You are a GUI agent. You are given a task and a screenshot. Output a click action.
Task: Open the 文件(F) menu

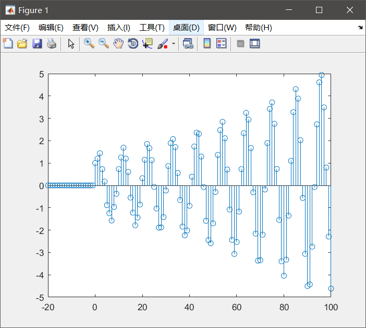(x=17, y=28)
